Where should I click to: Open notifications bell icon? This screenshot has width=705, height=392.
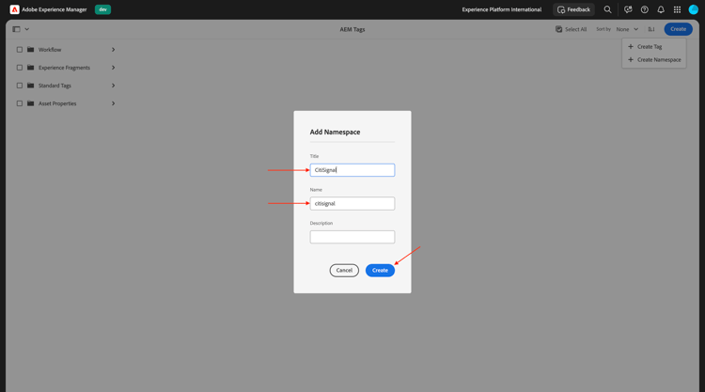pos(661,9)
